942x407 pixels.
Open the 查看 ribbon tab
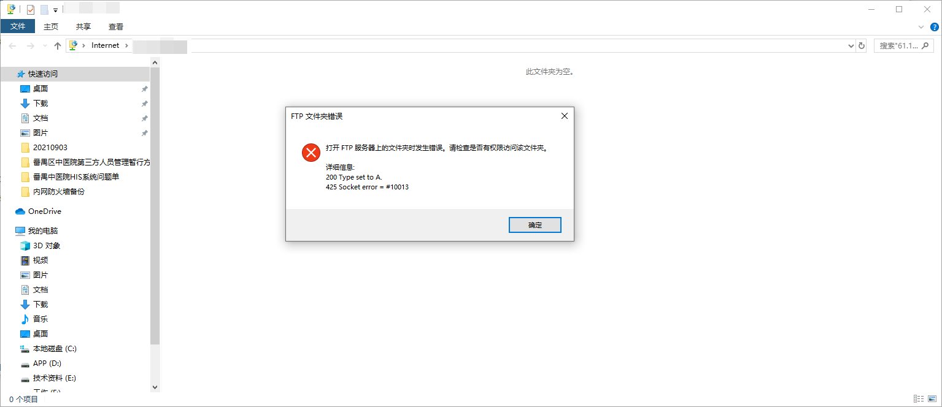point(116,26)
